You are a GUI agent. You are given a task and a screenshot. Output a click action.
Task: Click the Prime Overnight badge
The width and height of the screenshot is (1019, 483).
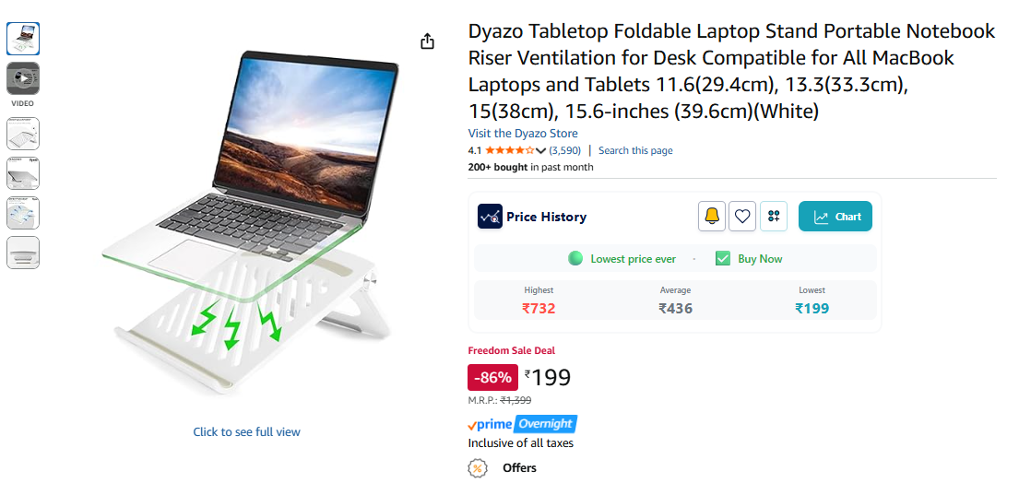coord(522,425)
